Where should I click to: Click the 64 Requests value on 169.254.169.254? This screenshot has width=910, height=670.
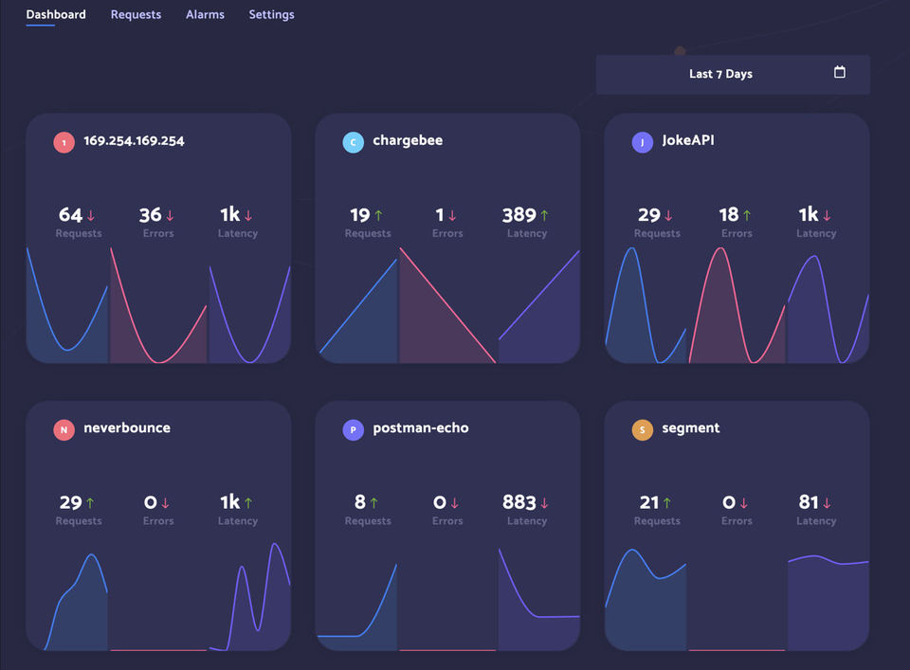pos(71,214)
